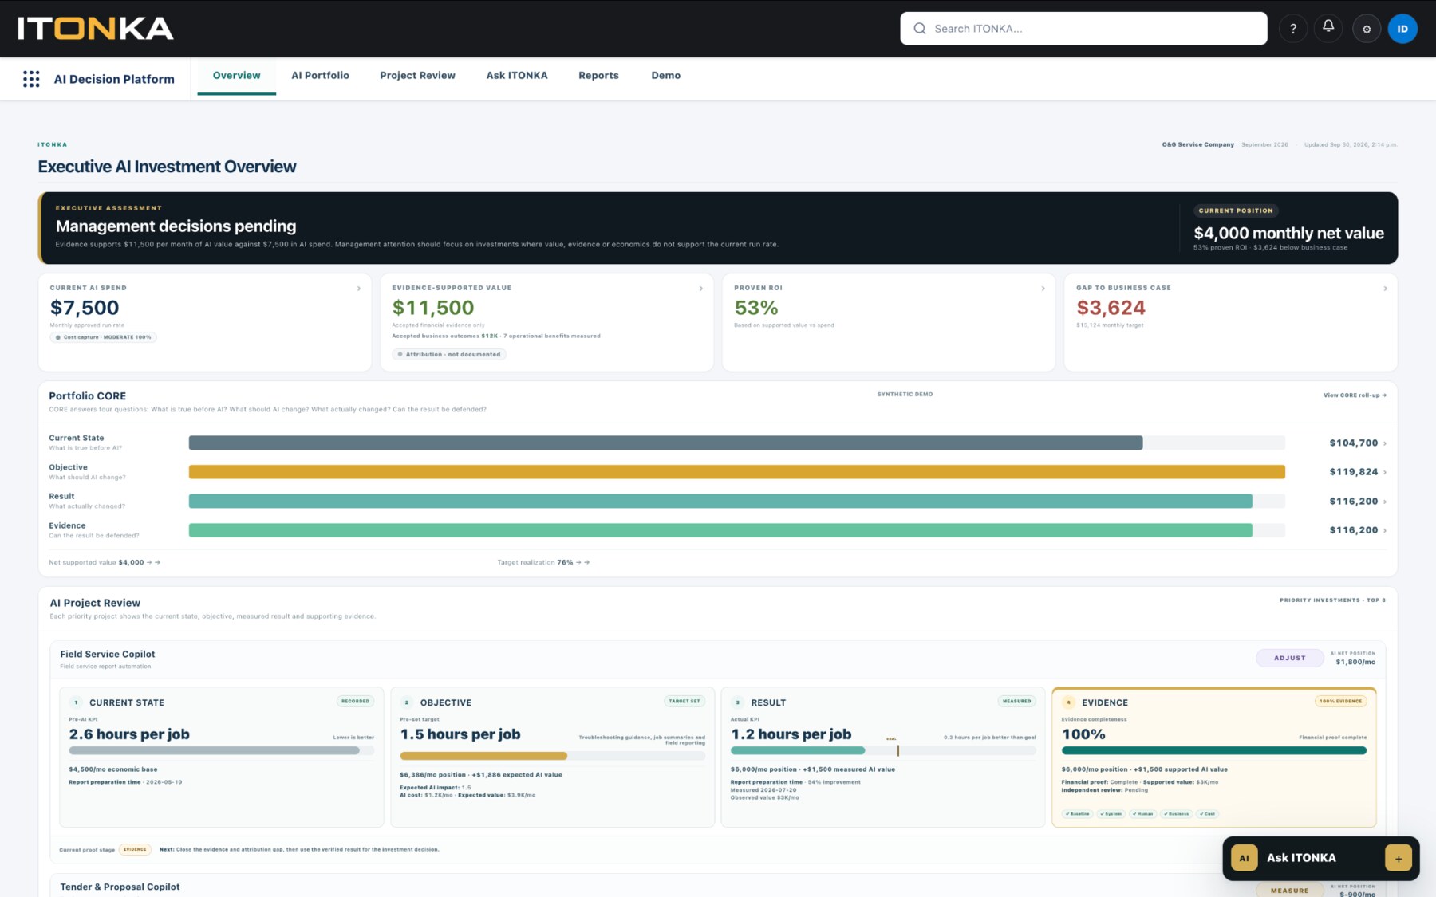Click the plus button in the Ask ITONKA widget
The height and width of the screenshot is (897, 1436).
[1399, 858]
